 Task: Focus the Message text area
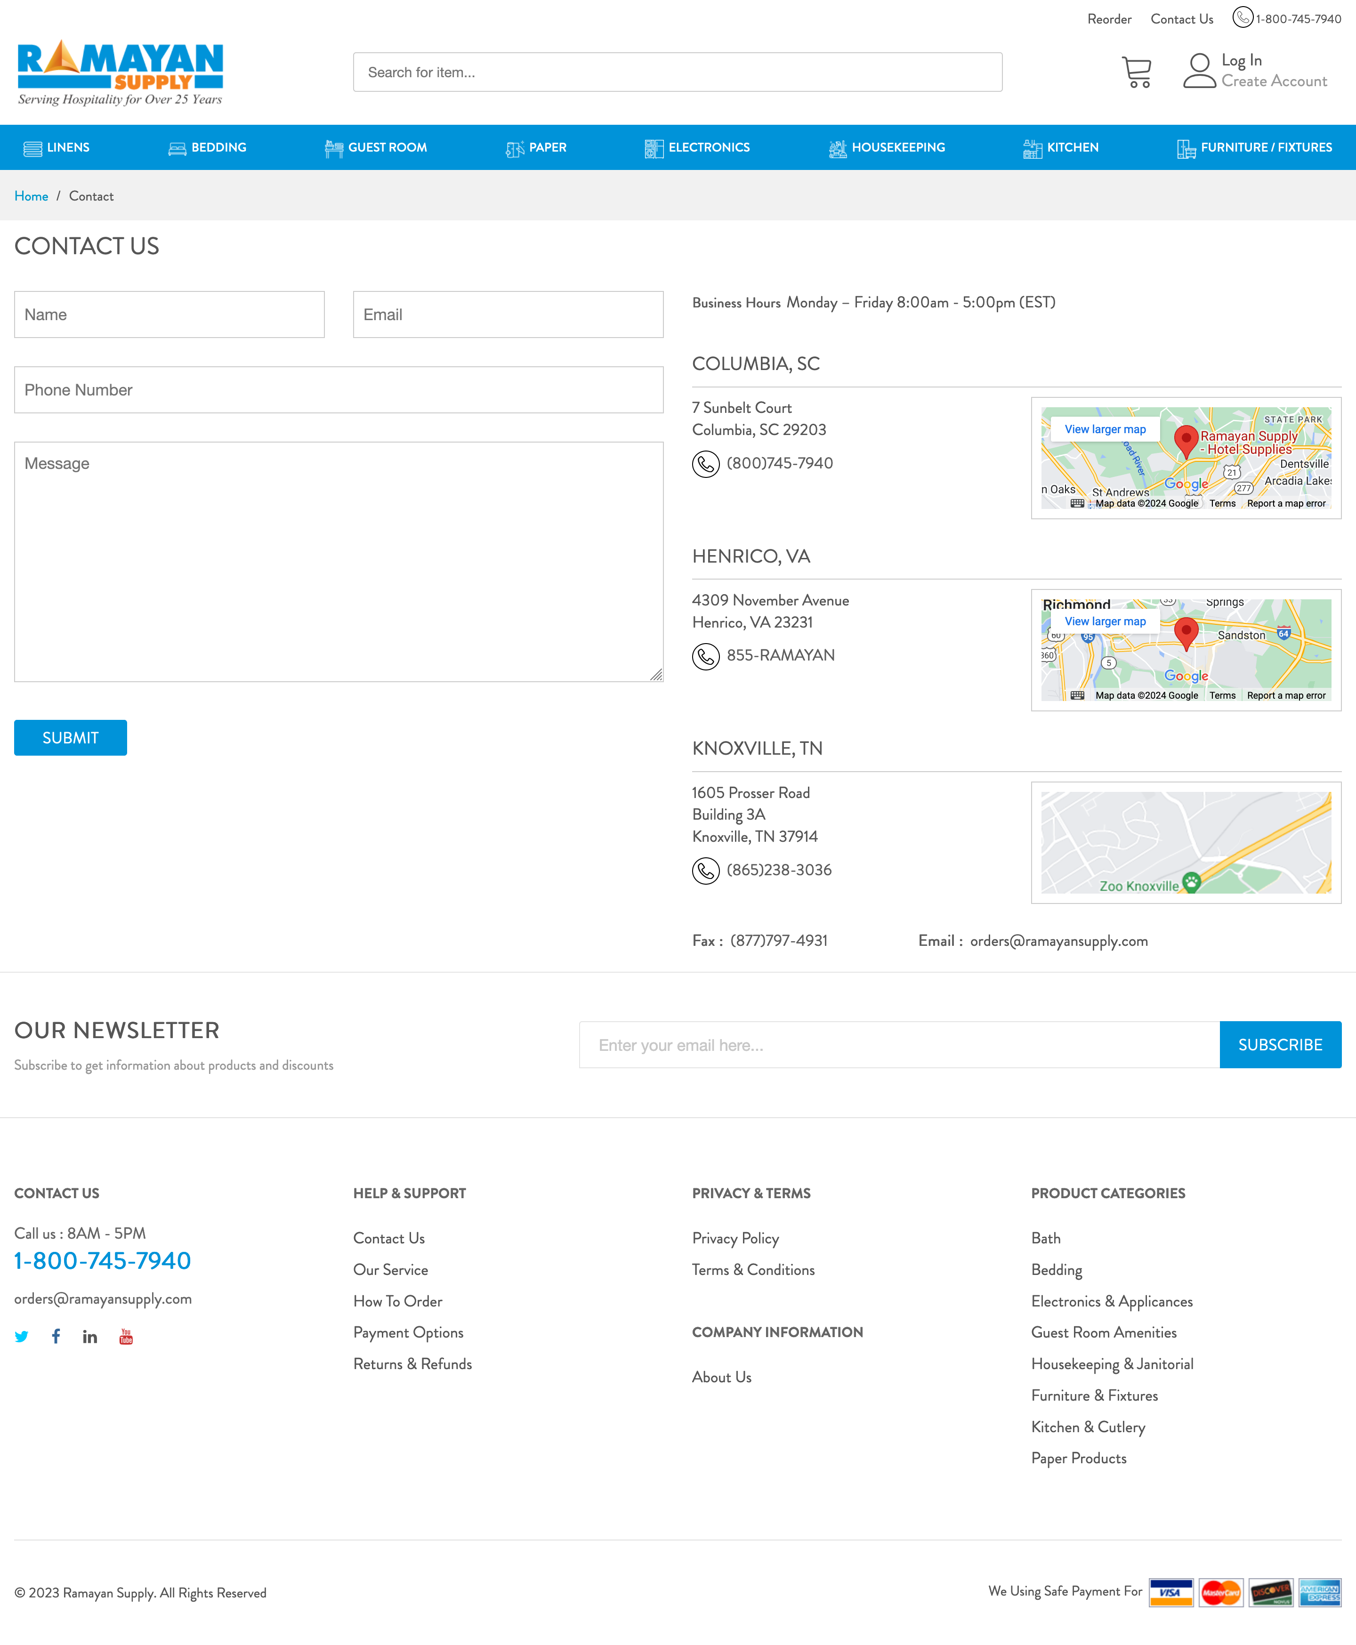pyautogui.click(x=338, y=562)
